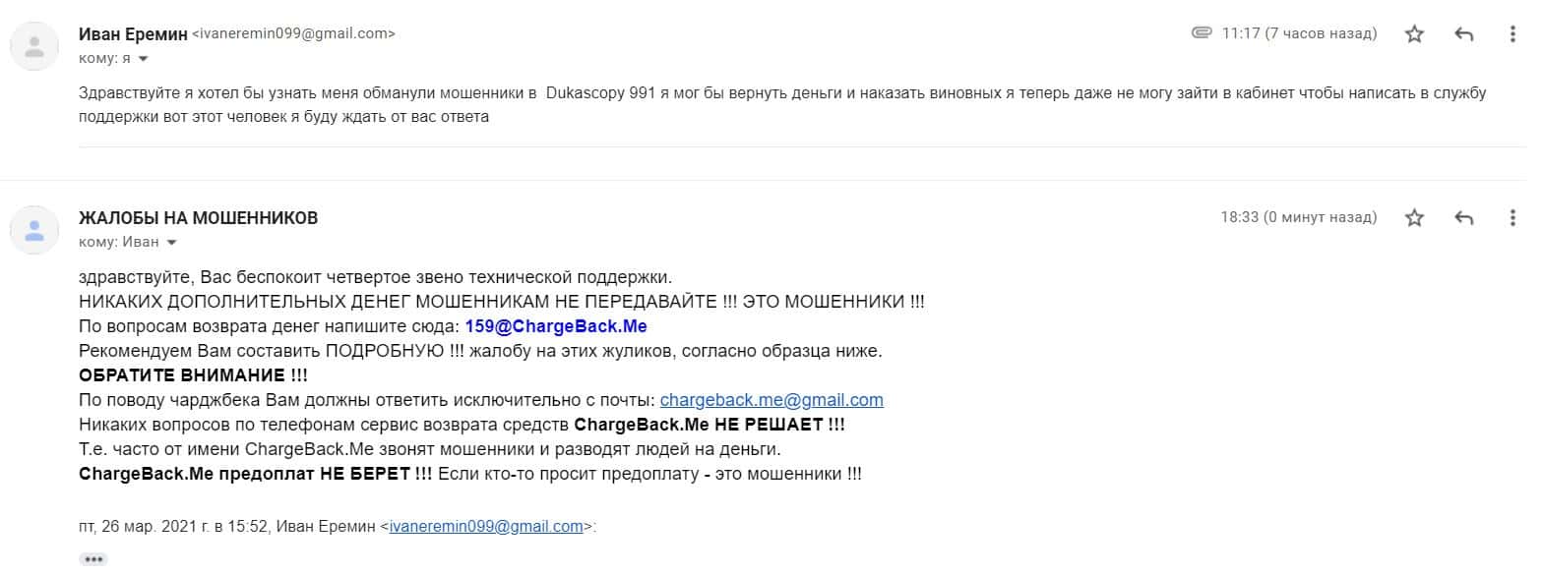Star the ЖАЛОБЫ НА МОШЕННИКОВ reply
This screenshot has width=1543, height=574.
click(1414, 218)
